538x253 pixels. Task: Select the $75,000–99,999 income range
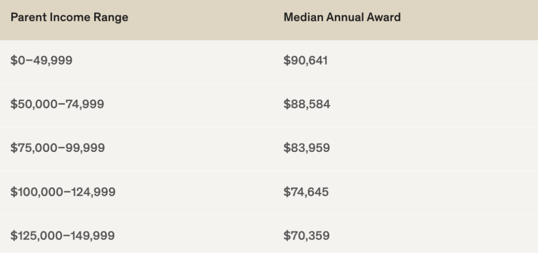pos(57,148)
